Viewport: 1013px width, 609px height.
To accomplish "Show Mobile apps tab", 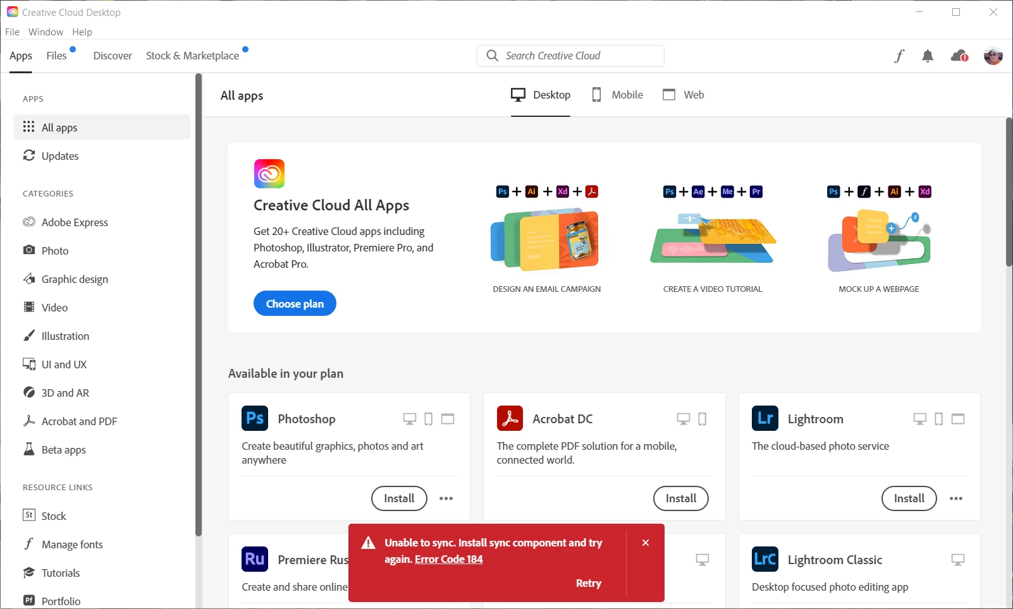I will (617, 95).
